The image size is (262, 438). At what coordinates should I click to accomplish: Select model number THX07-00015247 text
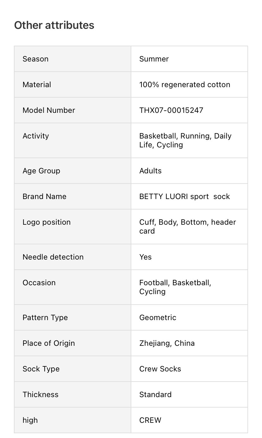(171, 110)
